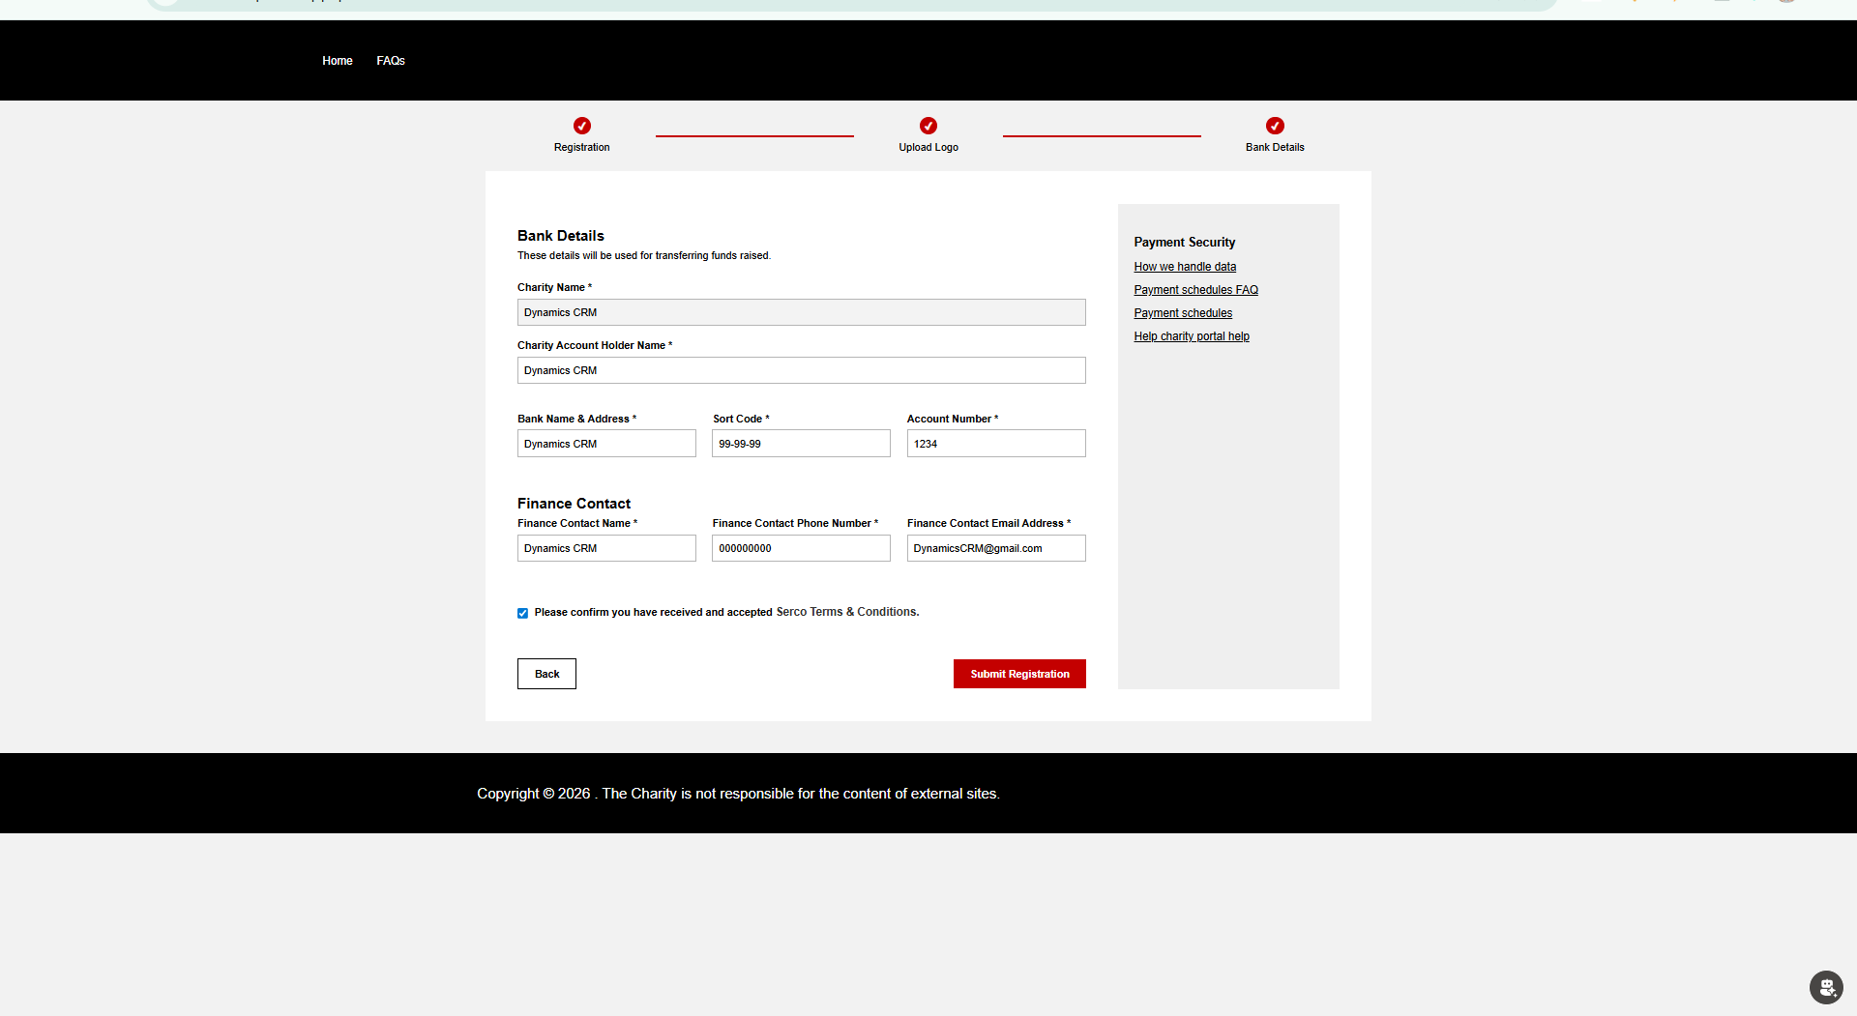Click the Charity Name input field
The width and height of the screenshot is (1857, 1016).
801,312
